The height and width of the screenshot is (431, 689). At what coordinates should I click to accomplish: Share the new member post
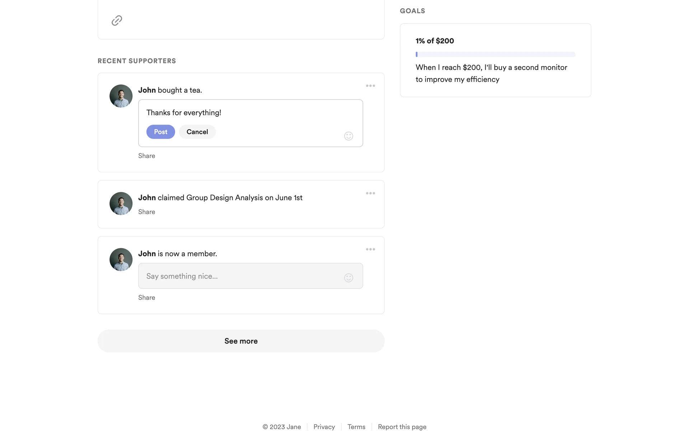point(146,298)
